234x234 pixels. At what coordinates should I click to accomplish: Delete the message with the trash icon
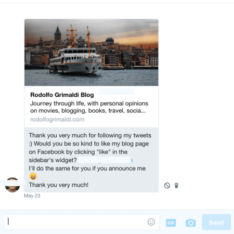(176, 185)
